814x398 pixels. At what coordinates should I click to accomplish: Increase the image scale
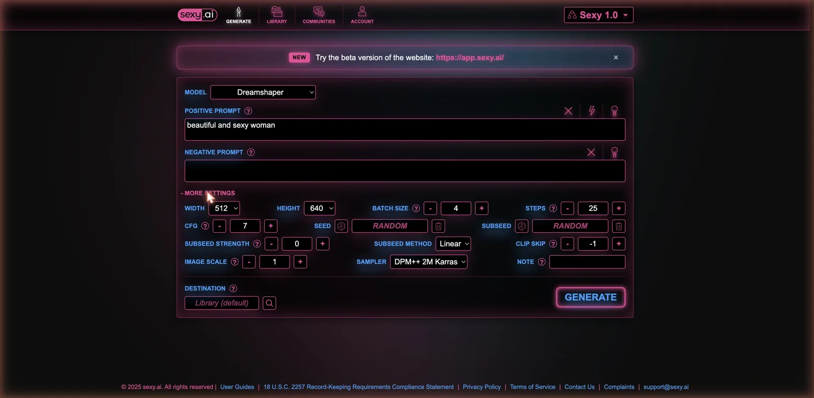point(300,262)
